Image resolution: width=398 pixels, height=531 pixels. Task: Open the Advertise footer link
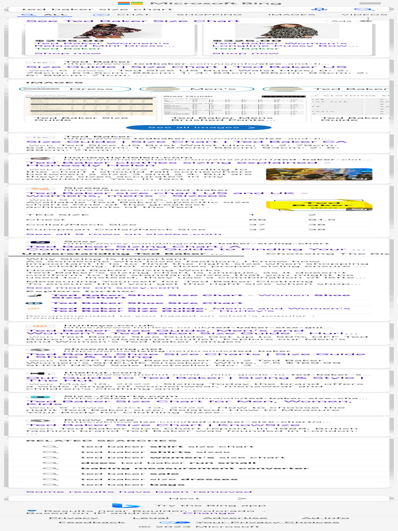coord(235,518)
